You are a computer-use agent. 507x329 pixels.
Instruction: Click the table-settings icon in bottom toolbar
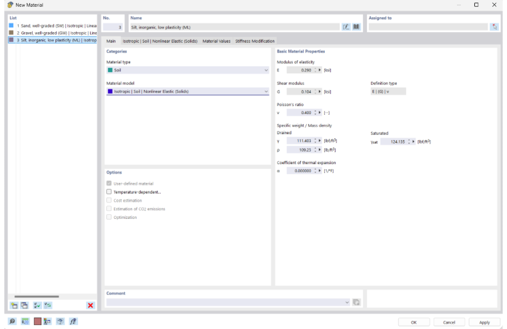tap(47, 321)
